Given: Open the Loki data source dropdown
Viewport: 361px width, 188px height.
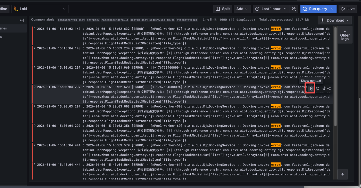Looking at the screenshot, I should 40,9.
